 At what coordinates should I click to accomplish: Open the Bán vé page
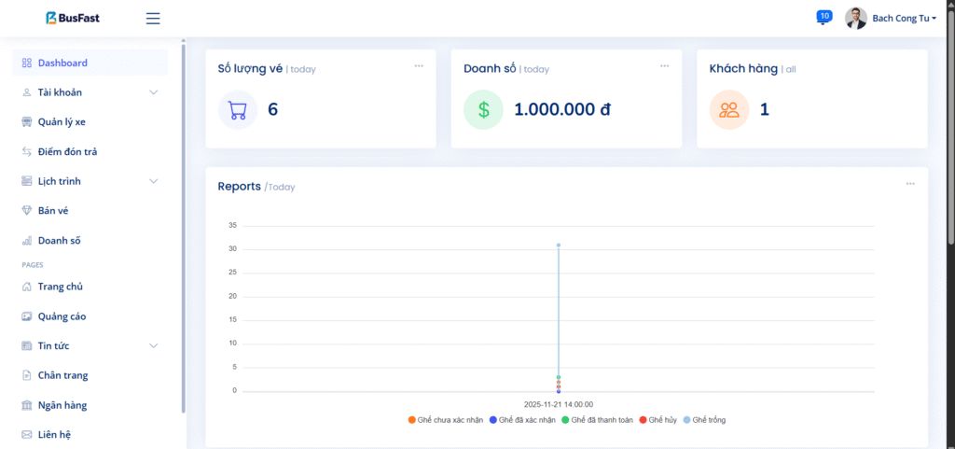click(53, 210)
